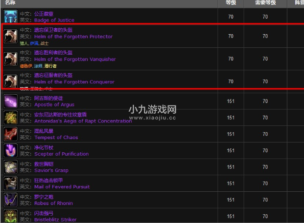Open the Bristleblitz Striker link

55,220
